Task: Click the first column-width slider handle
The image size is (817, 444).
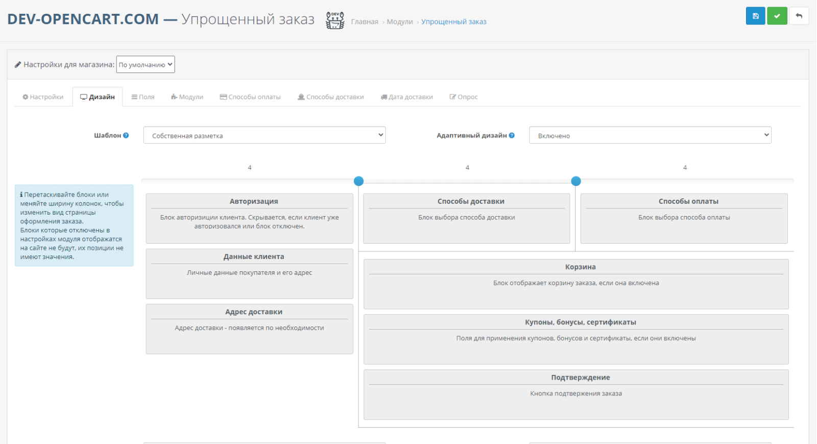Action: click(358, 181)
